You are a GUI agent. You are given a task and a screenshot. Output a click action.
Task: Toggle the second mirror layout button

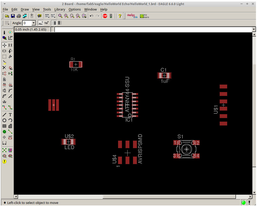coord(60,23)
